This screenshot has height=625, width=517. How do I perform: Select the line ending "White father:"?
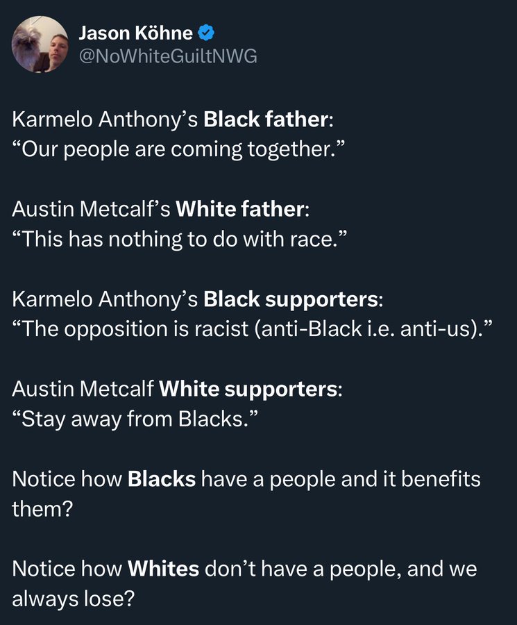click(160, 209)
